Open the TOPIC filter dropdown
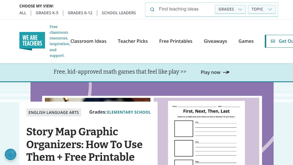293x165 pixels. coord(261,9)
